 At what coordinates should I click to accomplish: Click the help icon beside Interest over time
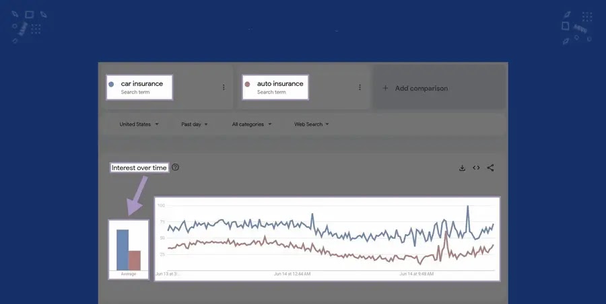pyautogui.click(x=176, y=167)
